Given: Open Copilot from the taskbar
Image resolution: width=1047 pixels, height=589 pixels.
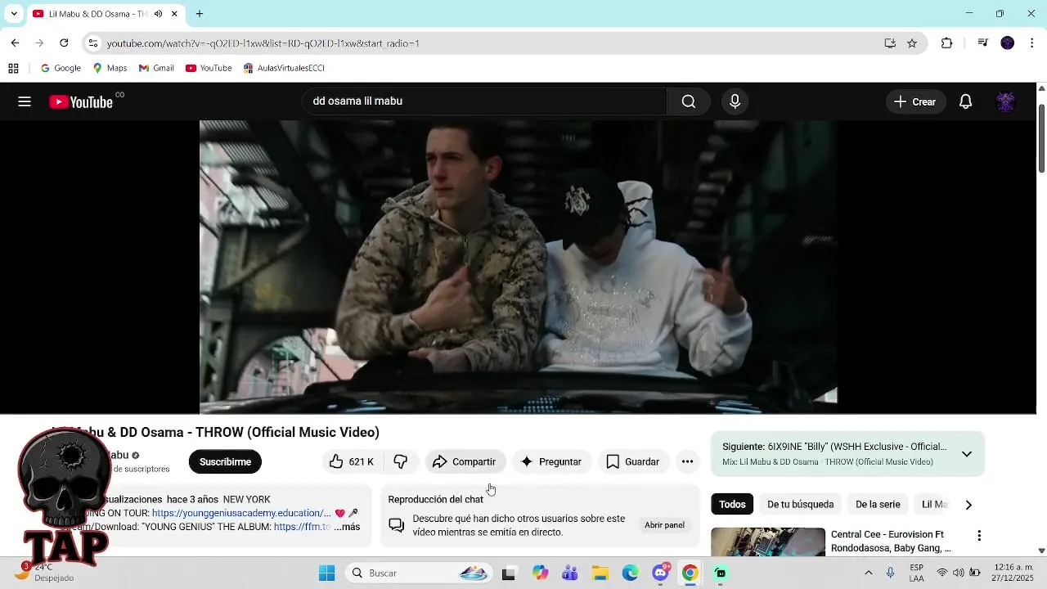Looking at the screenshot, I should tap(540, 573).
